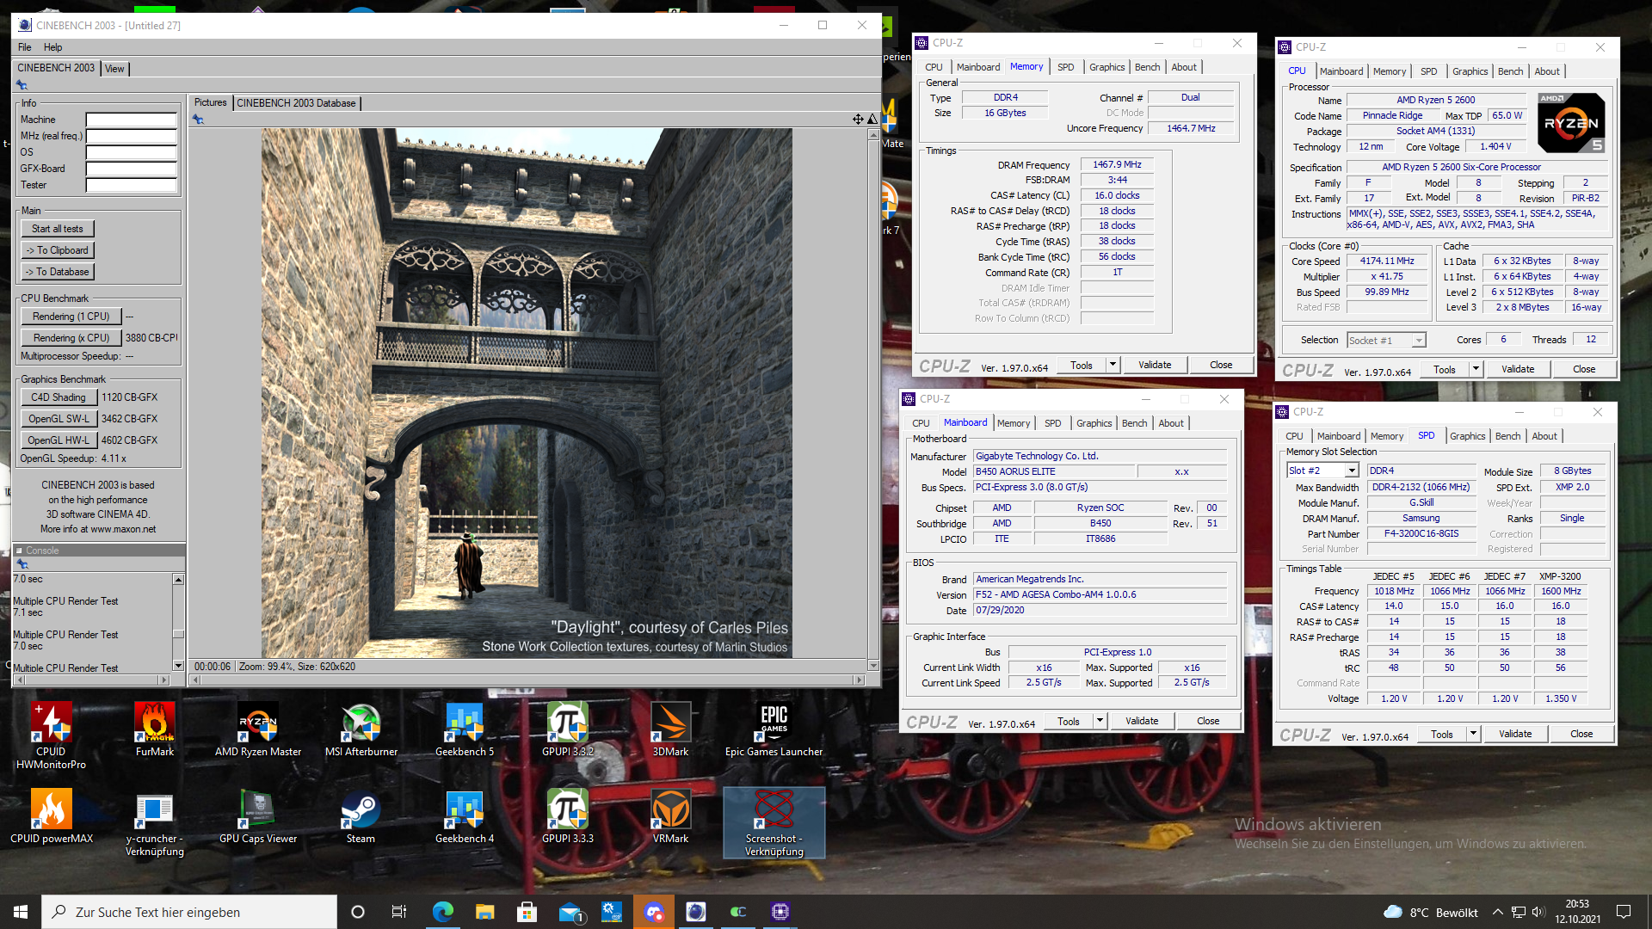Click console scrollbar down arrow

(x=178, y=665)
